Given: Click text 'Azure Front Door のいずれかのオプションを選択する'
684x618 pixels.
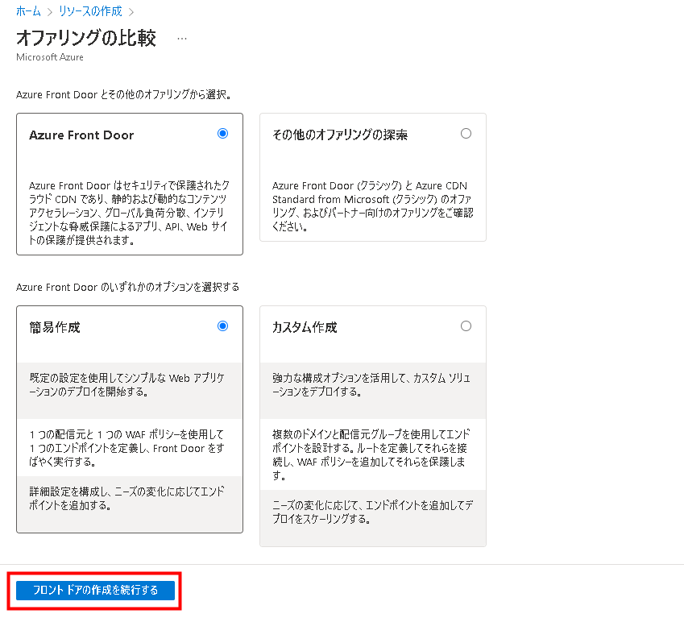Looking at the screenshot, I should coord(128,287).
